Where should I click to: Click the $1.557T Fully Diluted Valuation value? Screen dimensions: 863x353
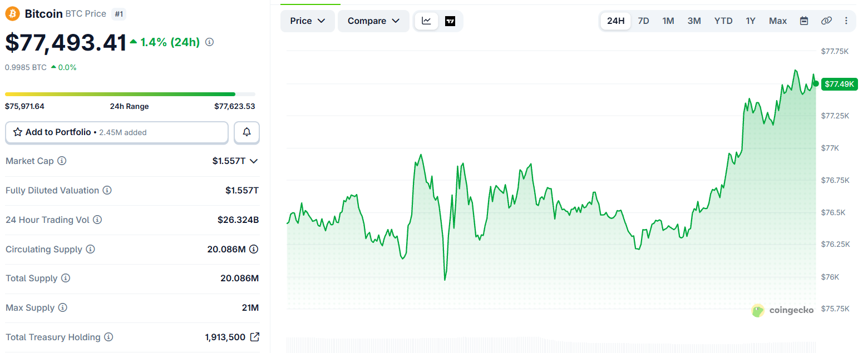point(242,190)
